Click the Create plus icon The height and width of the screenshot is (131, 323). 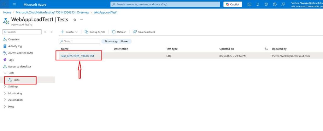coord(62,32)
